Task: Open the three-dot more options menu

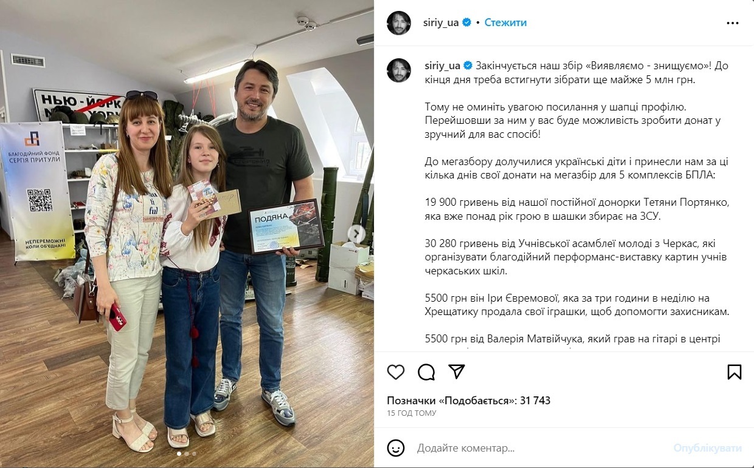Action: point(733,23)
